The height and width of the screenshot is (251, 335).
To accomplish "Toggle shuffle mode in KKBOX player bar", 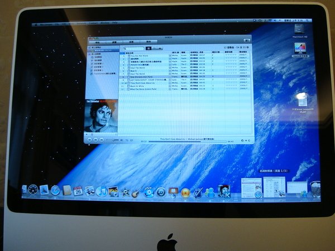I will (127, 140).
